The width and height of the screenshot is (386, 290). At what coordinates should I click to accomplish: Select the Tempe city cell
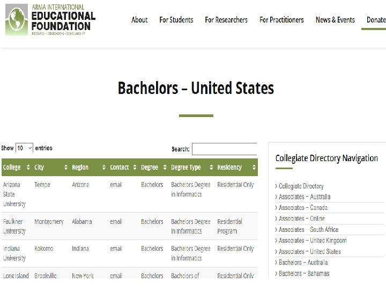42,185
